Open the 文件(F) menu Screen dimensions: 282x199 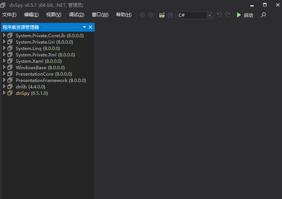point(9,15)
